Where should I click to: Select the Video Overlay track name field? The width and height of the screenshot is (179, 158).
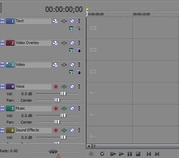pyautogui.click(x=33, y=43)
